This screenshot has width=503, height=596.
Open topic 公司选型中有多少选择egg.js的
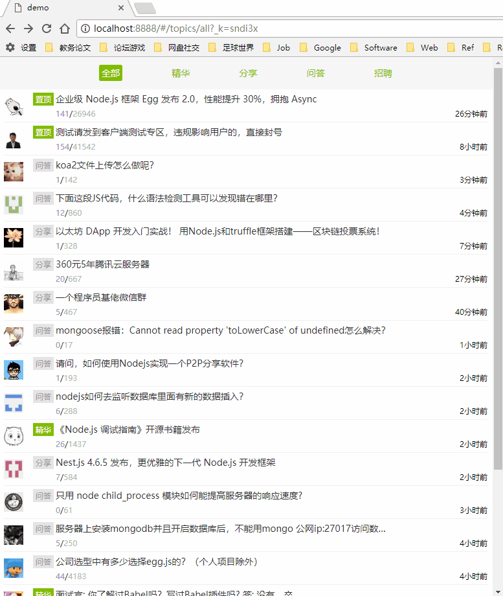pos(157,562)
